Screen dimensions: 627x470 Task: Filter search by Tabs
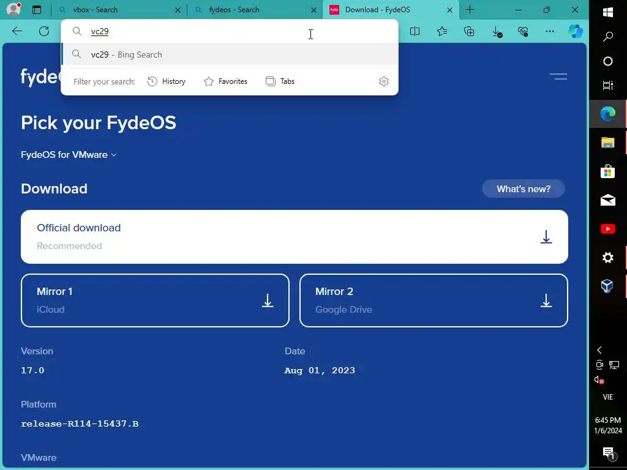[280, 81]
